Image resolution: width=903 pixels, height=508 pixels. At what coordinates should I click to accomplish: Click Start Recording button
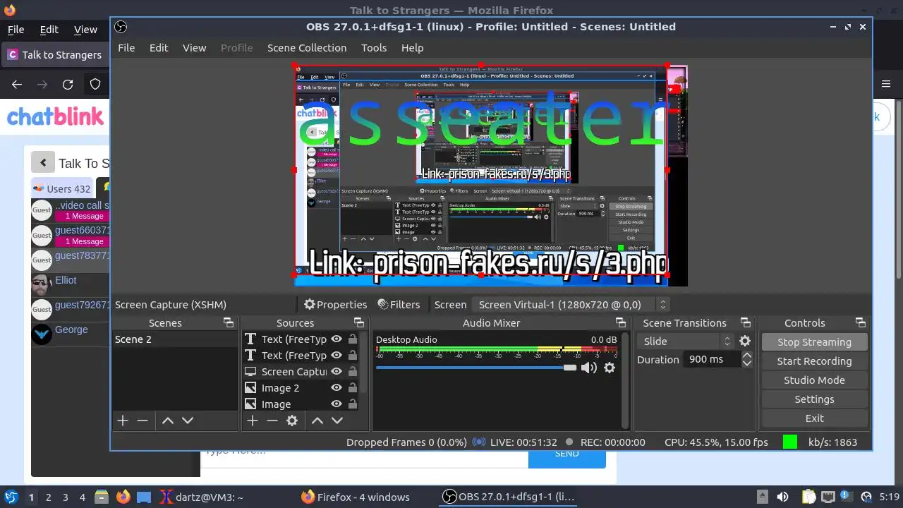(x=814, y=361)
